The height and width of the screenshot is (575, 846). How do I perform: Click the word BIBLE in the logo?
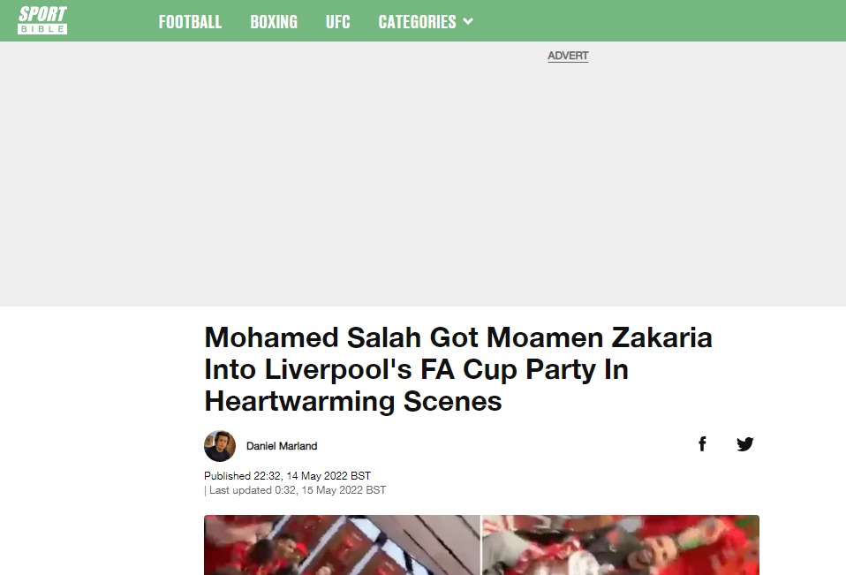(x=42, y=29)
